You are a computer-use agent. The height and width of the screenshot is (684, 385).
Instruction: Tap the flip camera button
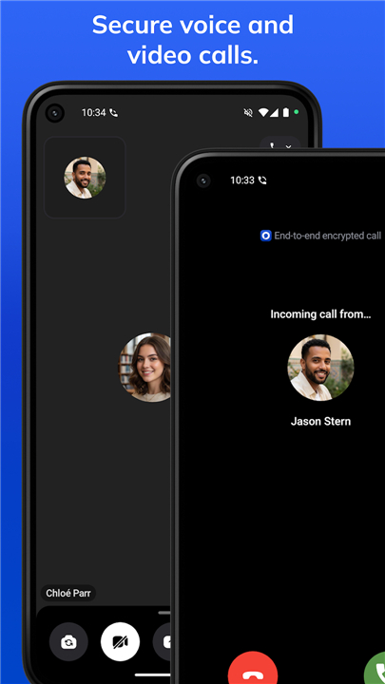point(68,641)
